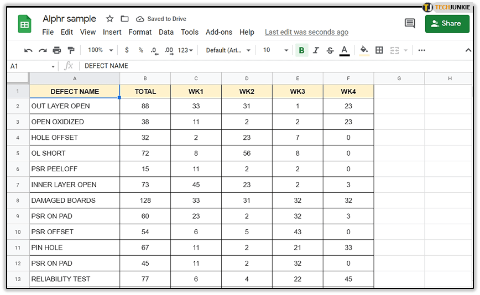The image size is (480, 295).
Task: Toggle bold formatting
Action: (x=301, y=50)
